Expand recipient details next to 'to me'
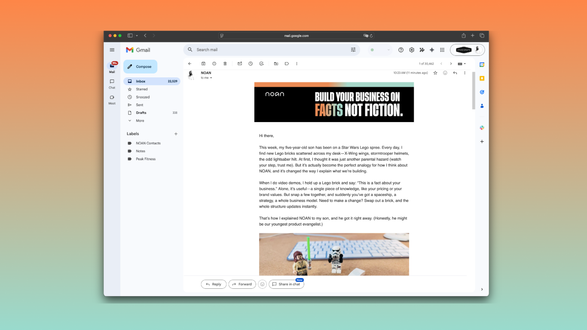The image size is (587, 330). click(211, 78)
